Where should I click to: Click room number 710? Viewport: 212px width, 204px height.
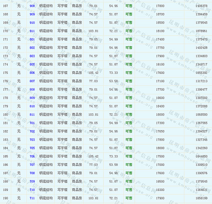point(32,190)
